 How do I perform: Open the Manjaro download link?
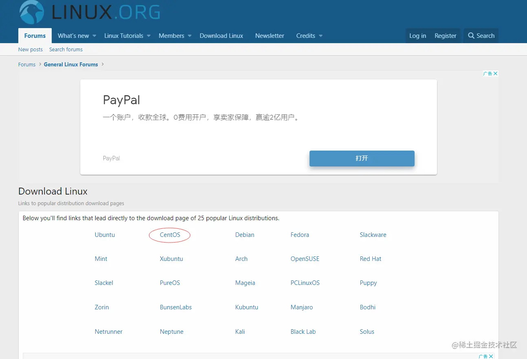[302, 307]
